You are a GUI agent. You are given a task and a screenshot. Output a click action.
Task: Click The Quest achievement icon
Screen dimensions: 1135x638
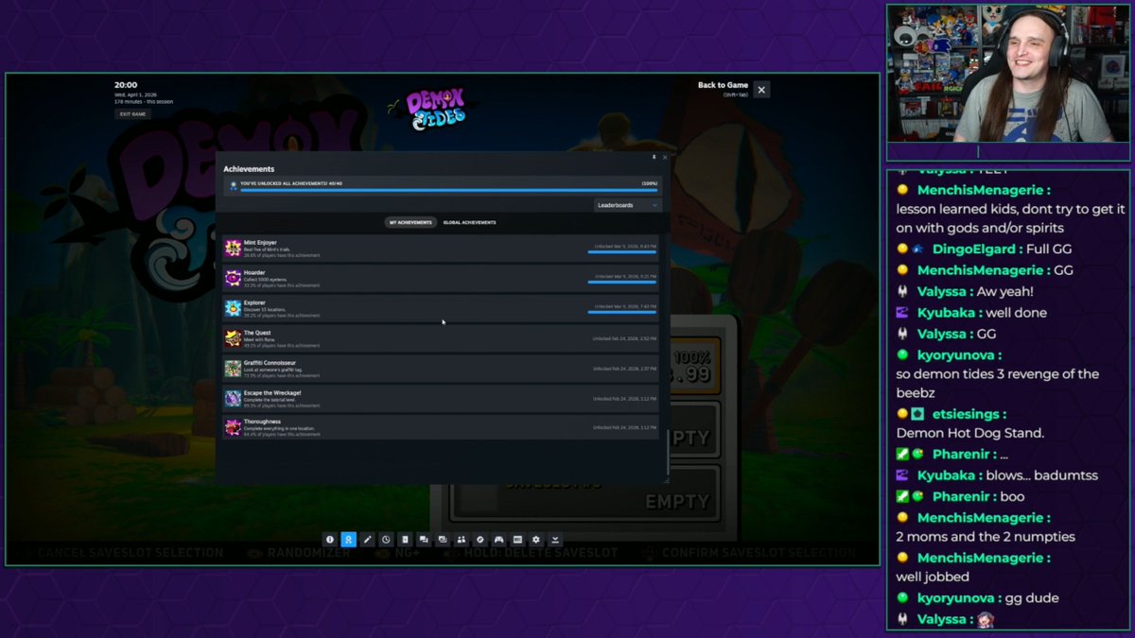point(233,338)
